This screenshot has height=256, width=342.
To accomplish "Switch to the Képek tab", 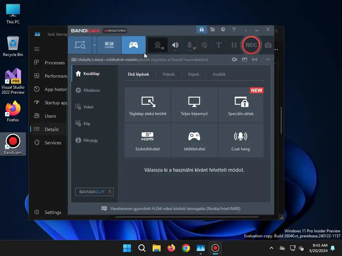I will pyautogui.click(x=193, y=74).
